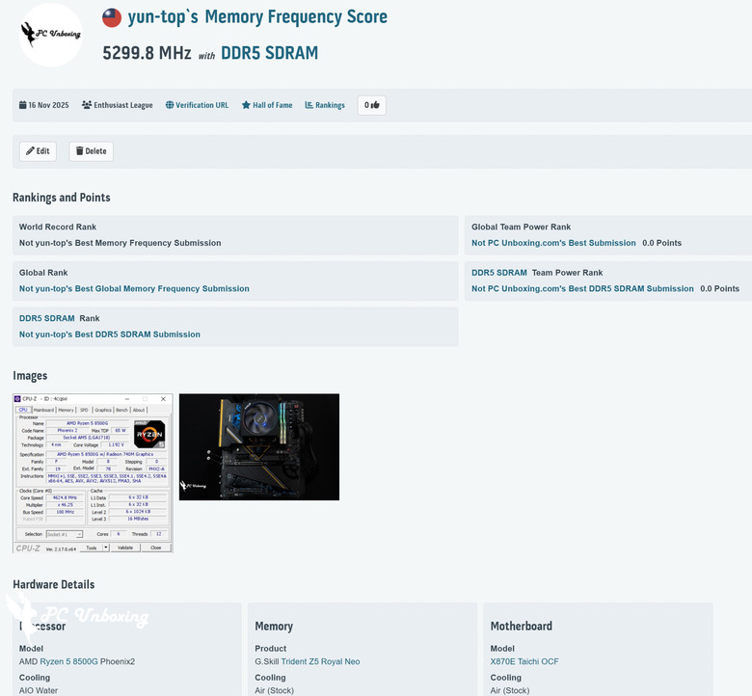Click AIO Water cooling value
Image resolution: width=752 pixels, height=696 pixels.
click(39, 690)
